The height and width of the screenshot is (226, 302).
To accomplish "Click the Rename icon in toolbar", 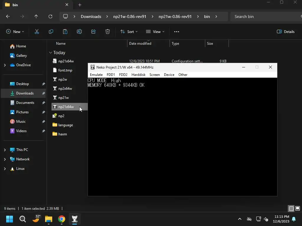I will pyautogui.click(x=79, y=32).
